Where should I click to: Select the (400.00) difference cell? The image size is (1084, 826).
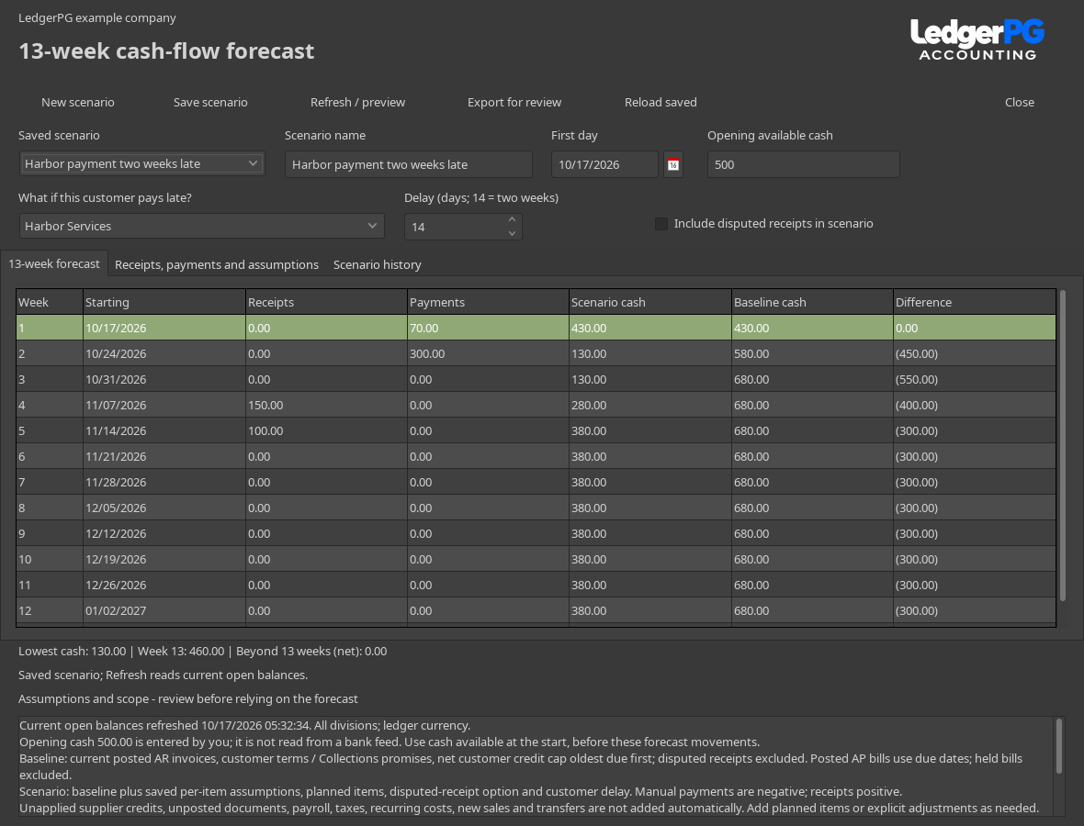click(x=975, y=405)
